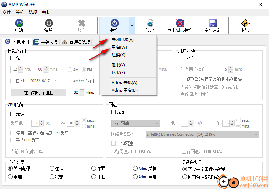
Task: Click the 启动 (start) toolbar icon
Action: pos(19,23)
